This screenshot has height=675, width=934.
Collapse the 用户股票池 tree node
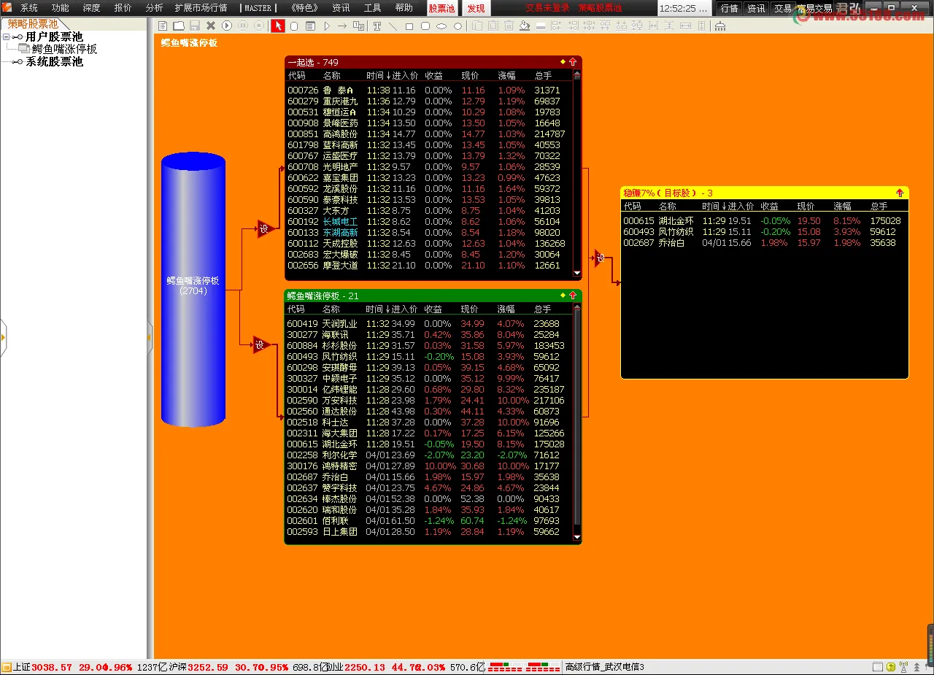(7, 36)
